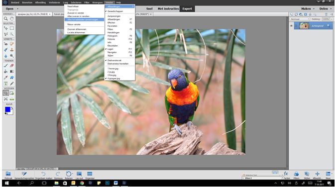Select the Red Eye Removal tool
Image resolution: width=335 pixels, height=187 pixels.
pyautogui.click(x=6, y=44)
